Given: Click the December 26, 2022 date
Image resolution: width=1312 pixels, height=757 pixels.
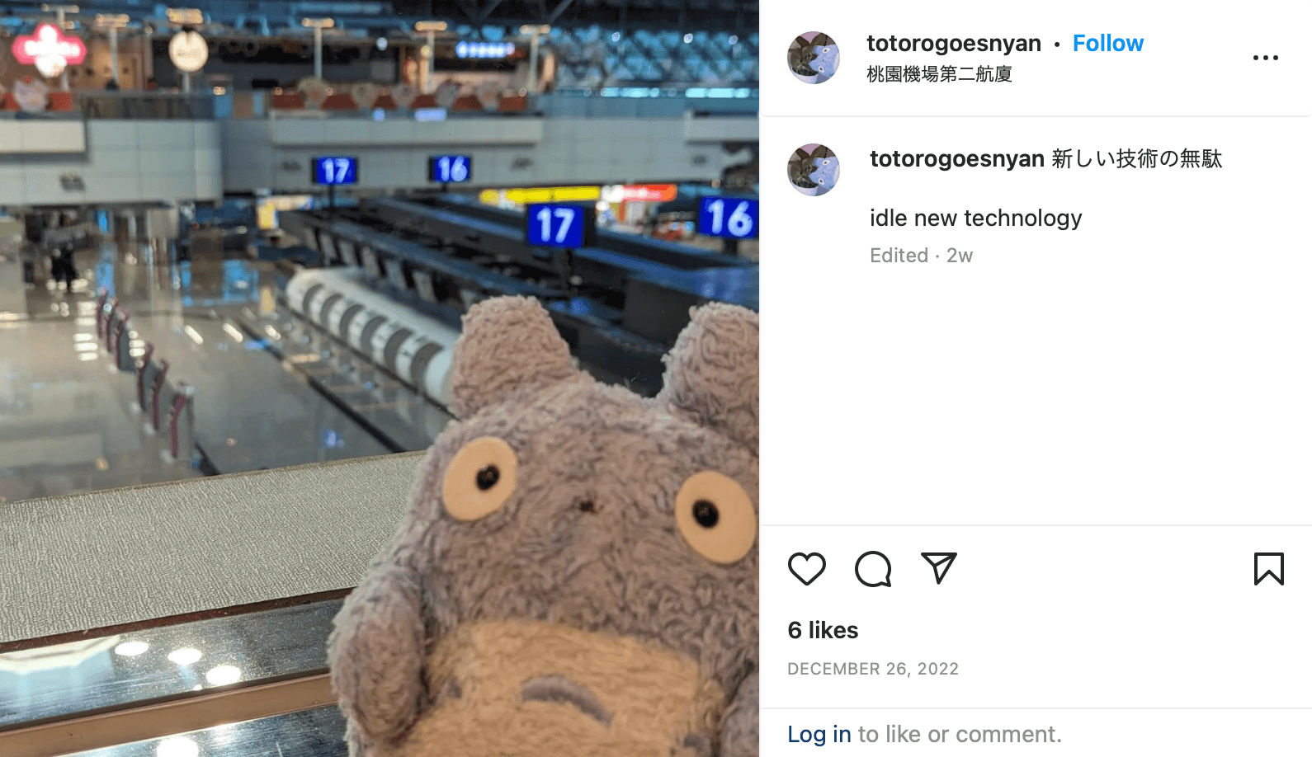Looking at the screenshot, I should coord(873,669).
